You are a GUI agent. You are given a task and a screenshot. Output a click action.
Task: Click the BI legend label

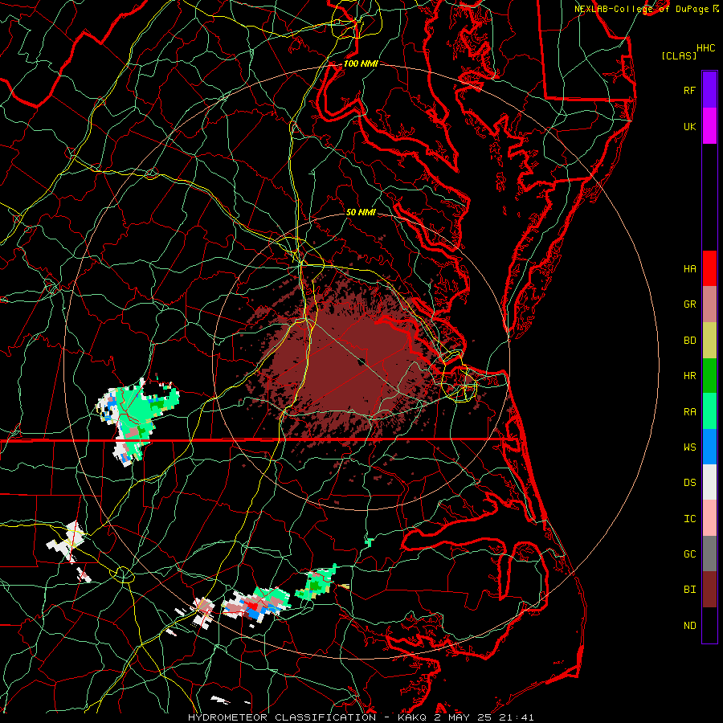[x=689, y=590]
